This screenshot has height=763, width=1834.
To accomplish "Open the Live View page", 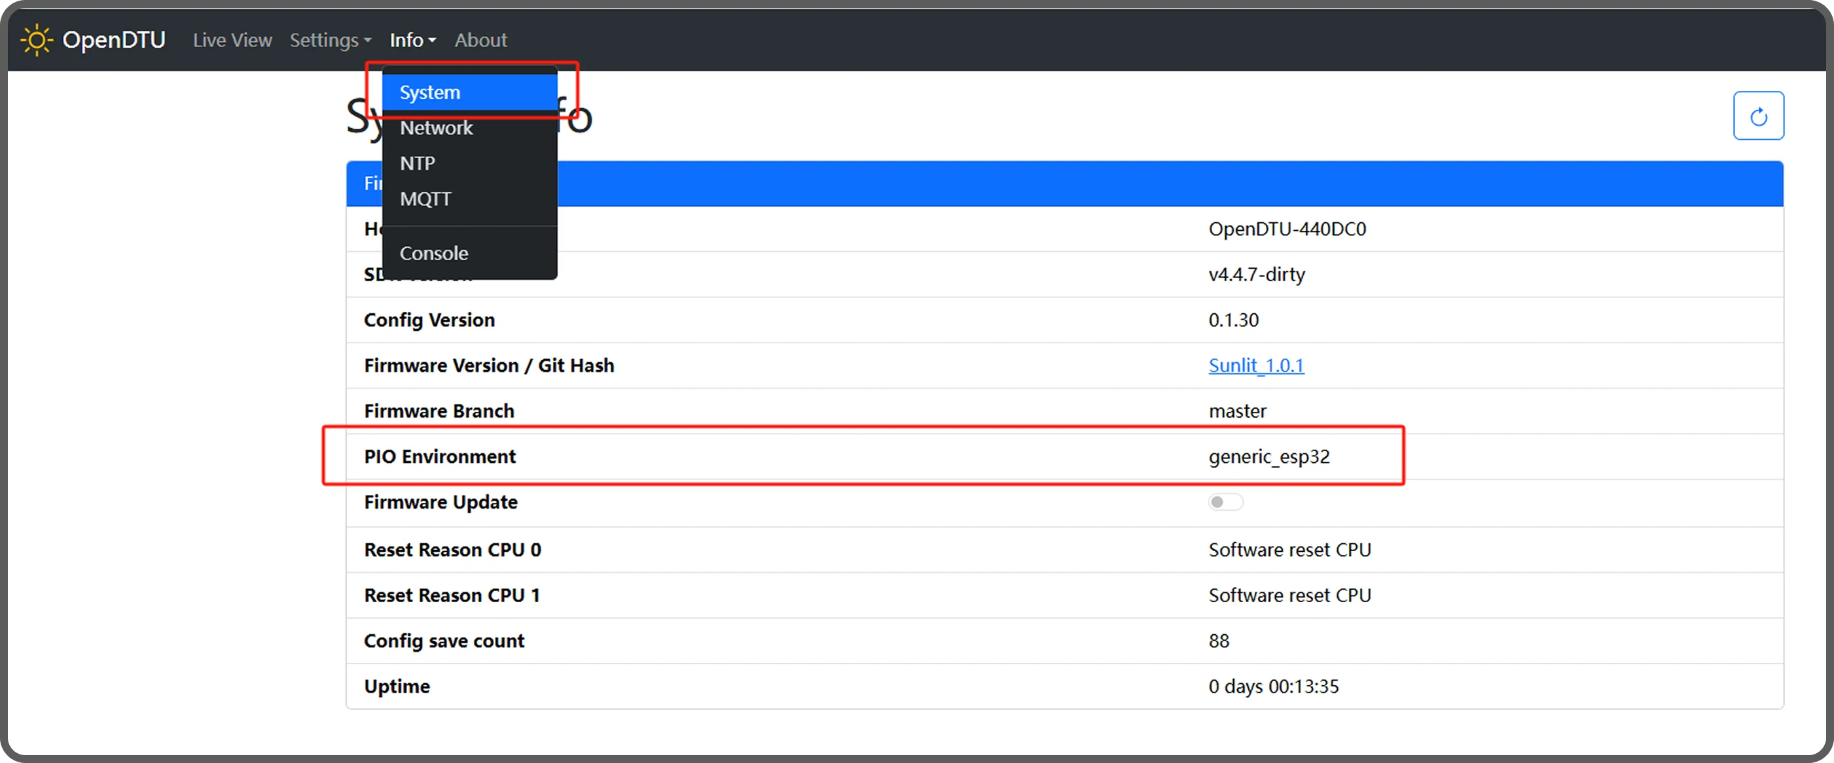I will coord(232,41).
